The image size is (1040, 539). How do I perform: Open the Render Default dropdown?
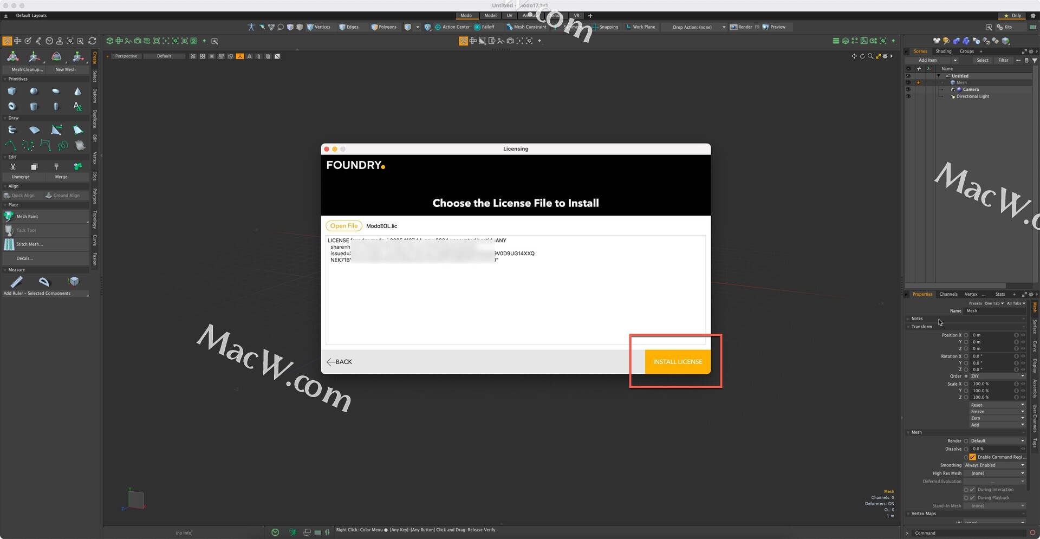coord(997,441)
